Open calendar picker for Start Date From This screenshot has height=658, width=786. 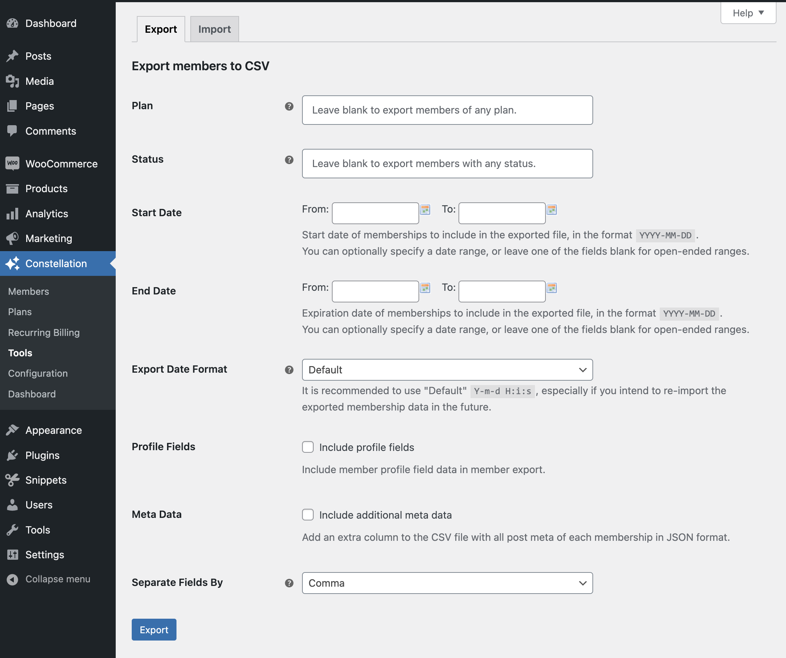click(425, 210)
